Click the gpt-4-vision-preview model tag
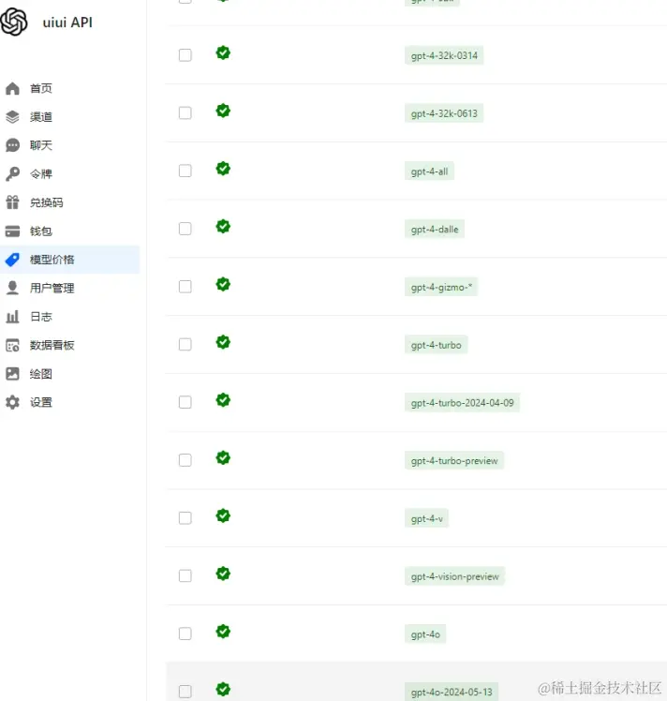667x701 pixels. pos(454,576)
